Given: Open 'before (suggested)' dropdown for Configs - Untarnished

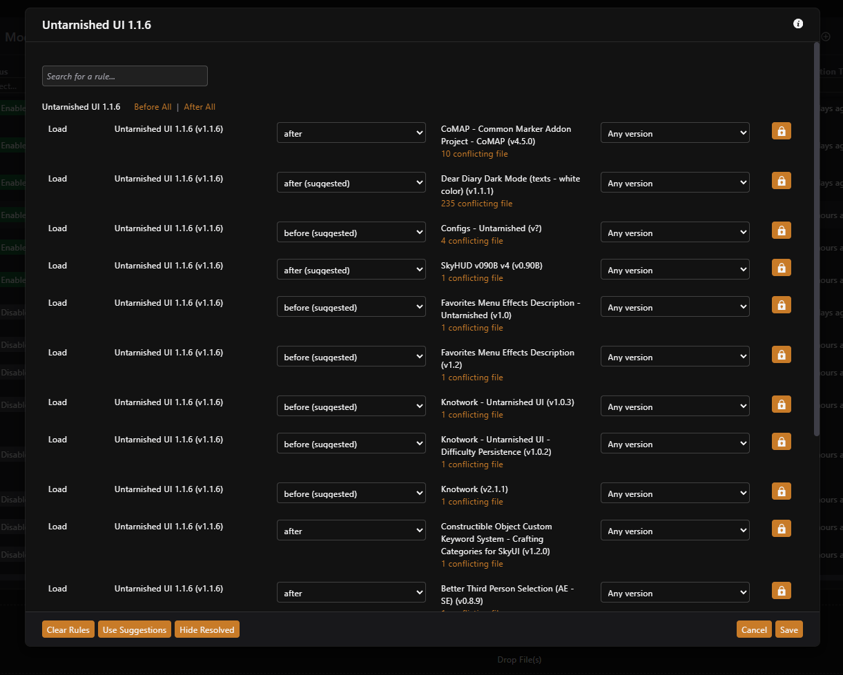Looking at the screenshot, I should [x=351, y=233].
